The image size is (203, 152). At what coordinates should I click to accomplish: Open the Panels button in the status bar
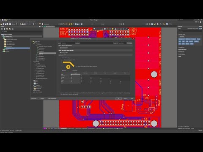tap(200, 130)
